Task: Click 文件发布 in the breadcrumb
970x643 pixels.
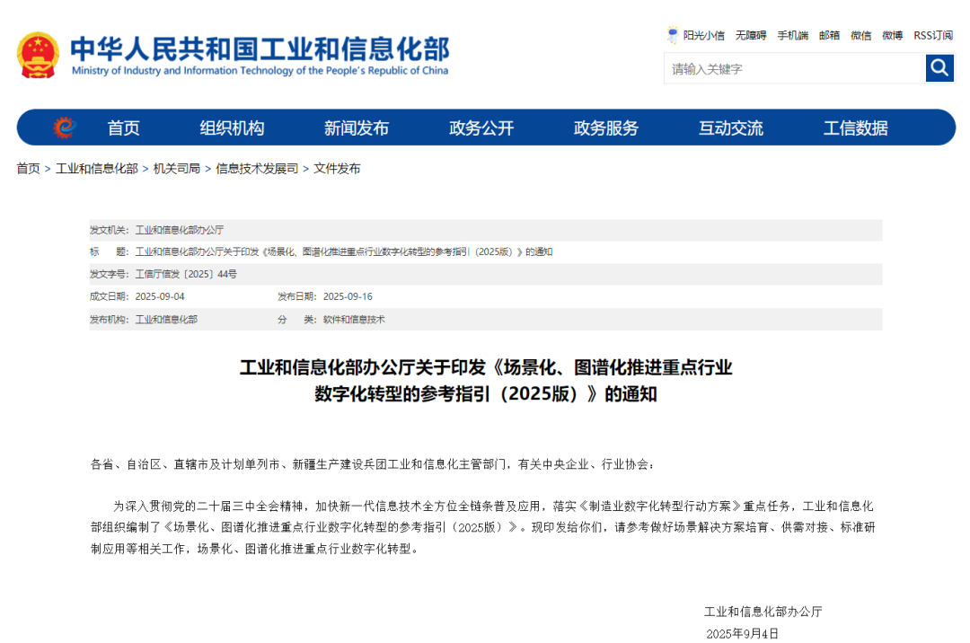Action: pos(337,168)
